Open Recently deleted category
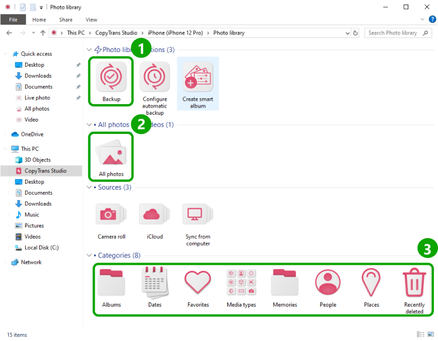The image size is (438, 341). (x=414, y=283)
